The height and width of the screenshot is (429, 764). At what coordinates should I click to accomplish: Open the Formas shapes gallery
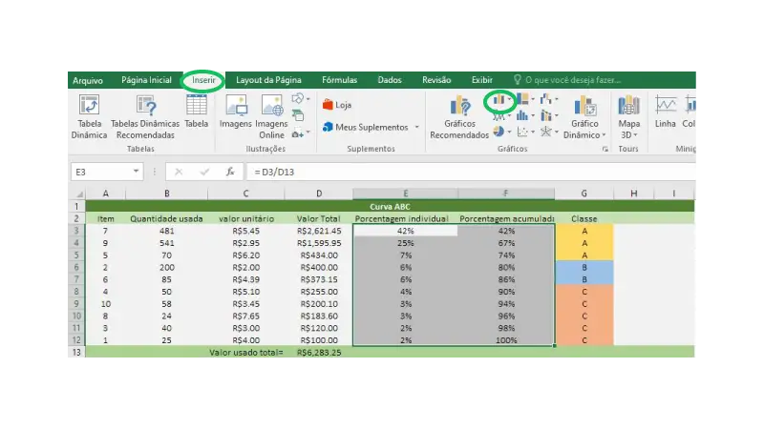298,99
